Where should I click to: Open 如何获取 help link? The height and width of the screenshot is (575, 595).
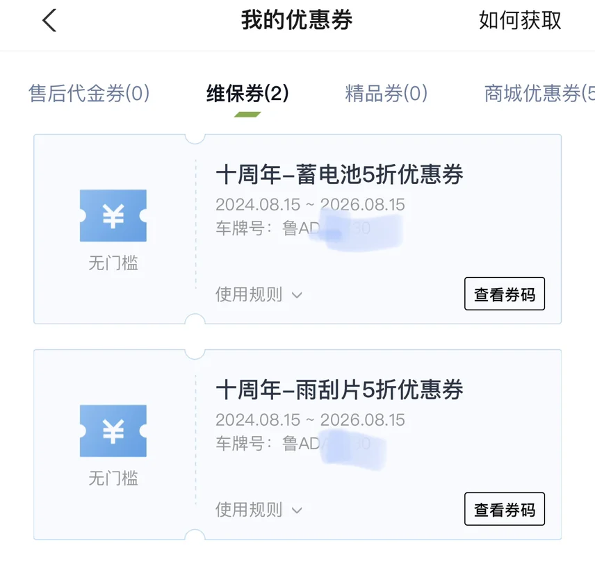[520, 21]
